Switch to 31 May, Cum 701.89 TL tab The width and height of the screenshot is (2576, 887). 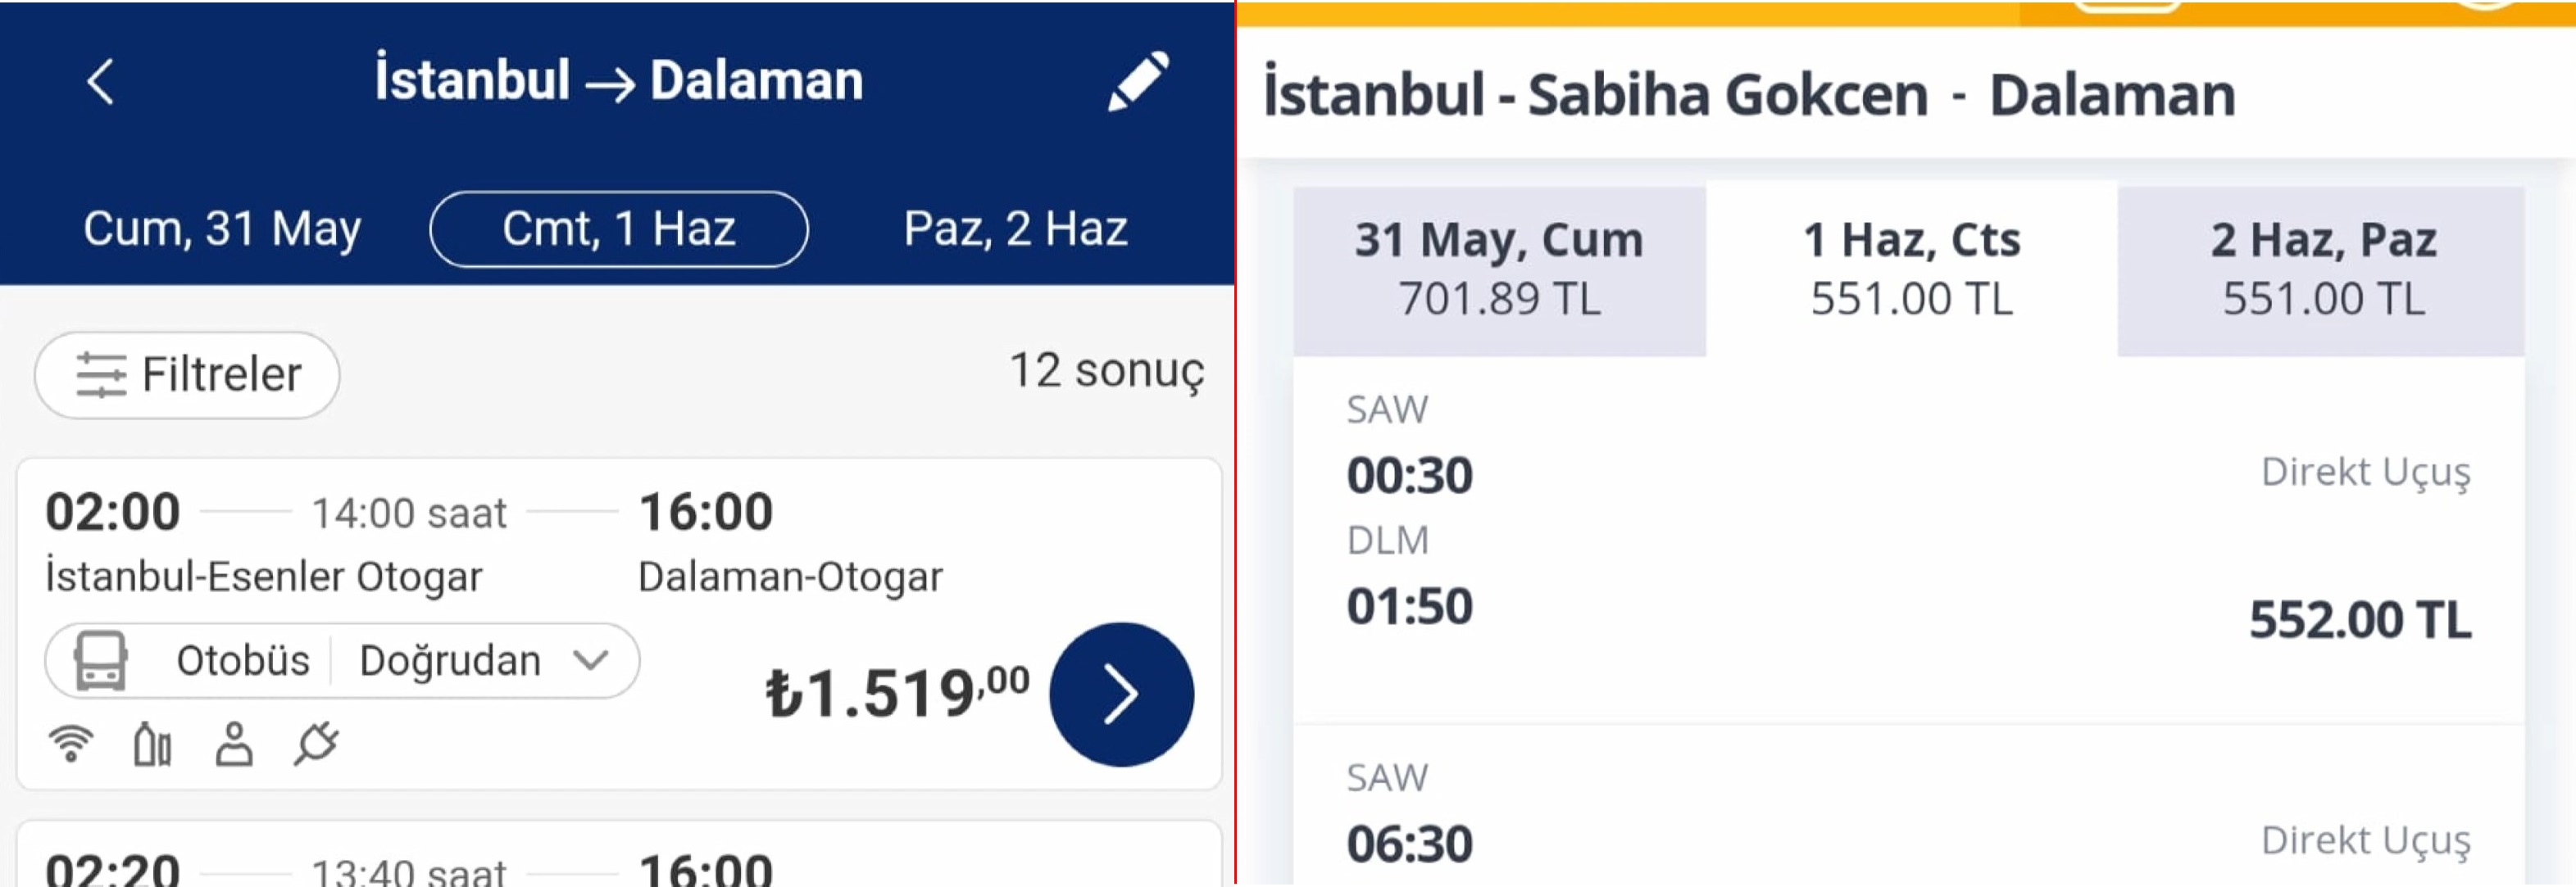pyautogui.click(x=1499, y=269)
